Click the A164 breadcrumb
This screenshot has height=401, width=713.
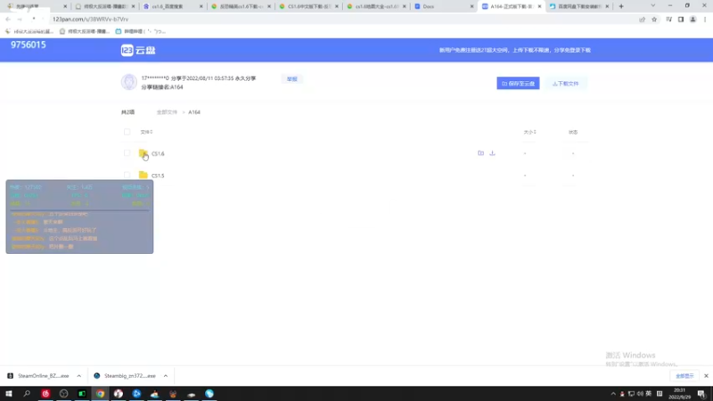pos(194,112)
